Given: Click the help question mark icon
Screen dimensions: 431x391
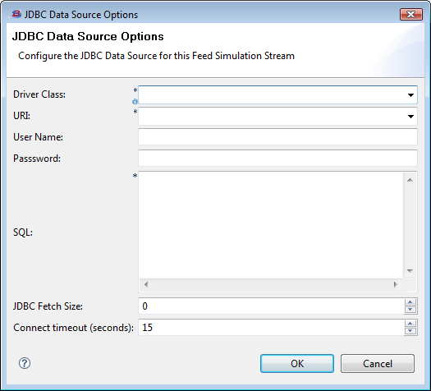Looking at the screenshot, I should click(x=25, y=363).
